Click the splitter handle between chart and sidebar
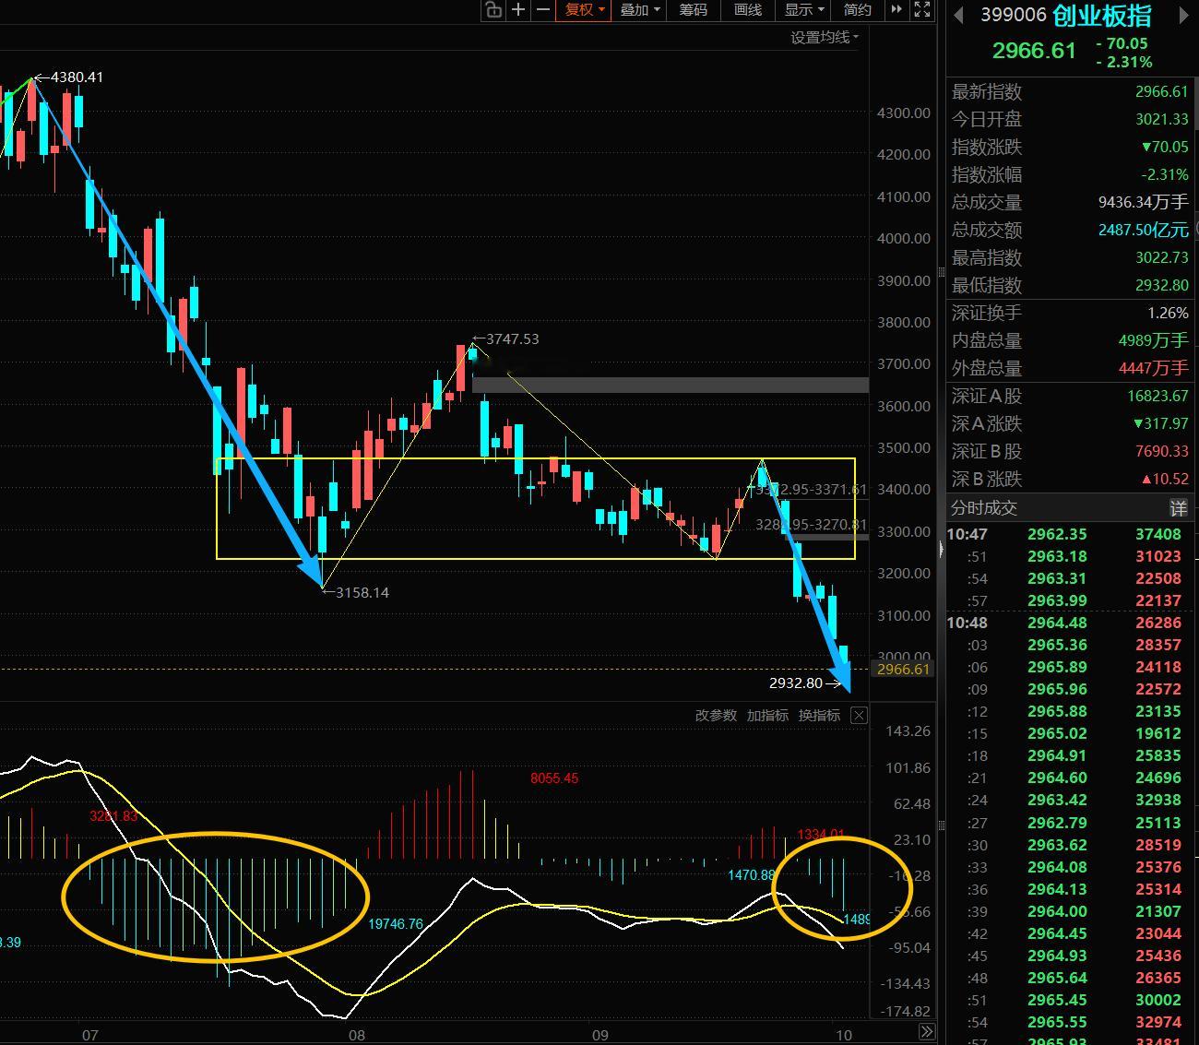This screenshot has width=1199, height=1045. point(941,272)
